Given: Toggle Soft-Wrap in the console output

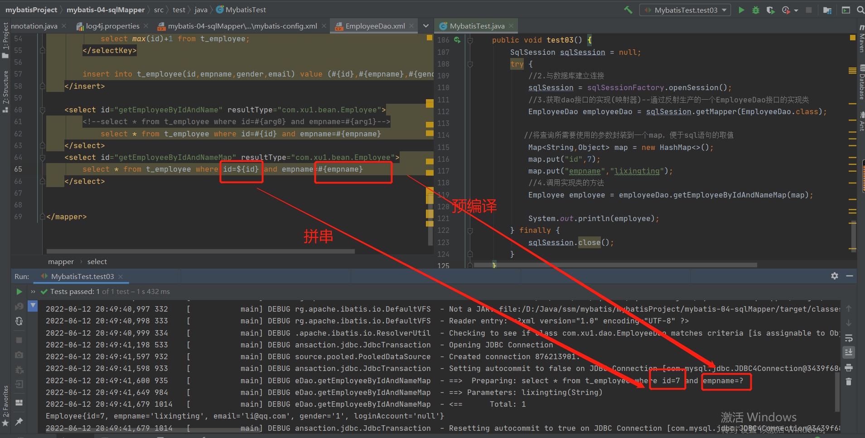Looking at the screenshot, I should pyautogui.click(x=849, y=338).
